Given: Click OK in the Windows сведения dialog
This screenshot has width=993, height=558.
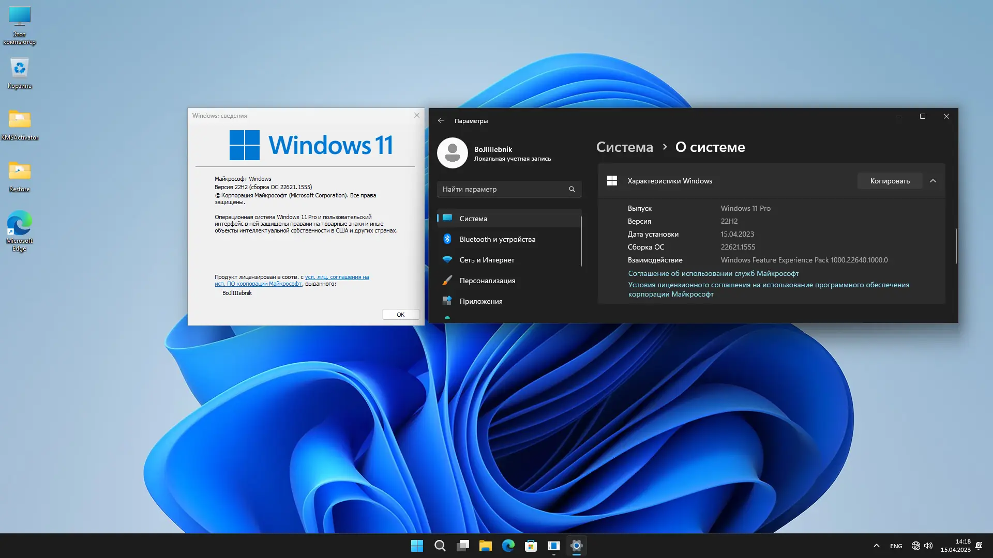Looking at the screenshot, I should click(x=400, y=314).
